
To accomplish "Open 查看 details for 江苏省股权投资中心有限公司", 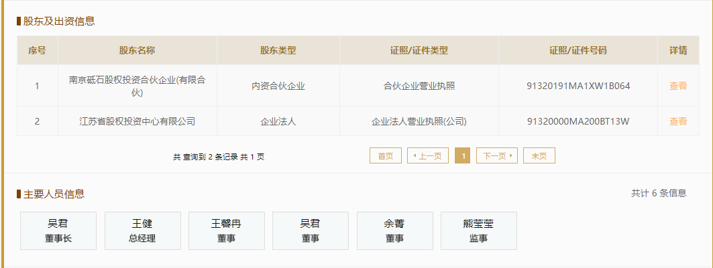I will tap(677, 121).
